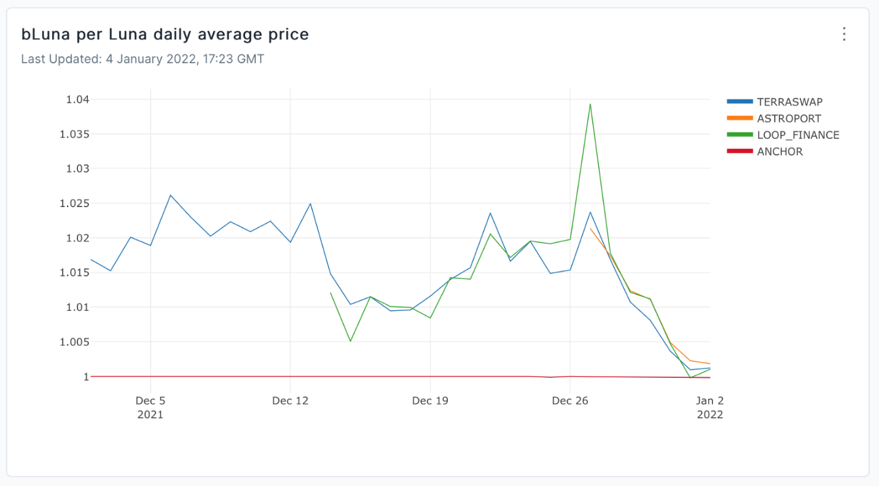Open the three-dot chart options menu
This screenshot has height=486, width=879.
pyautogui.click(x=844, y=34)
